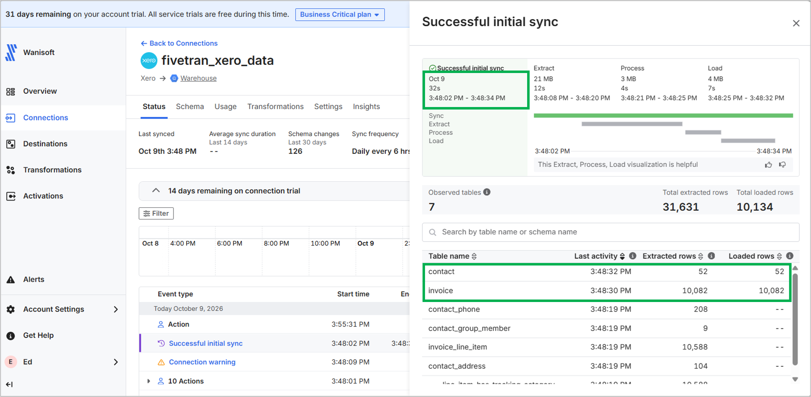
Task: Expand the Ed user menu chevron
Action: click(116, 362)
